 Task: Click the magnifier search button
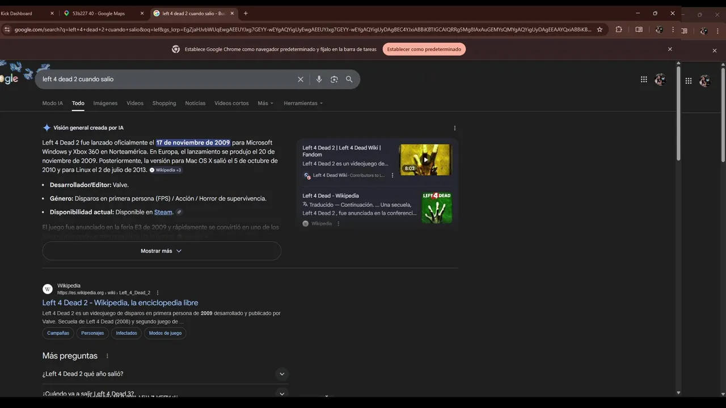click(349, 79)
